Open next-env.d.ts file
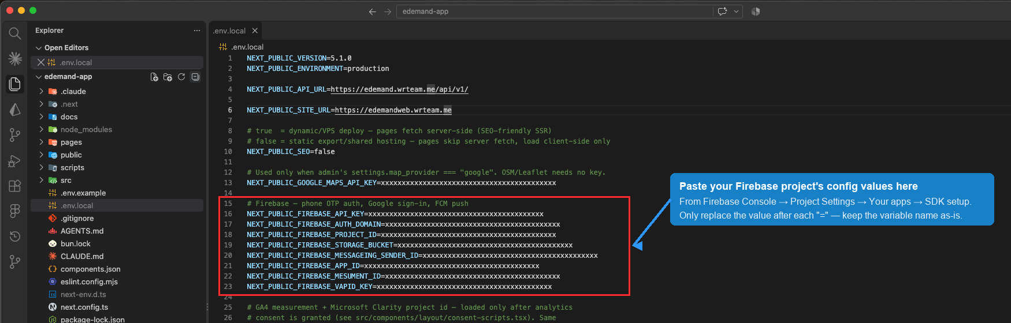 point(83,294)
